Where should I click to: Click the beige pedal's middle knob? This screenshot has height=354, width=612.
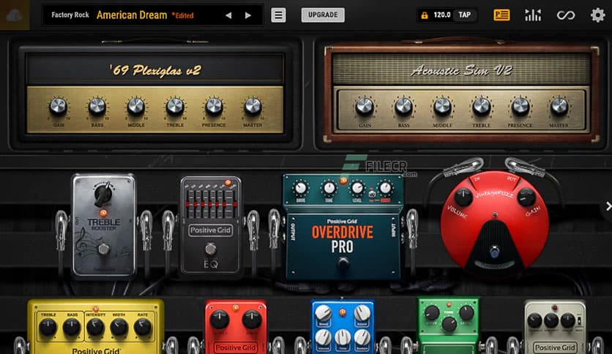coord(551,320)
